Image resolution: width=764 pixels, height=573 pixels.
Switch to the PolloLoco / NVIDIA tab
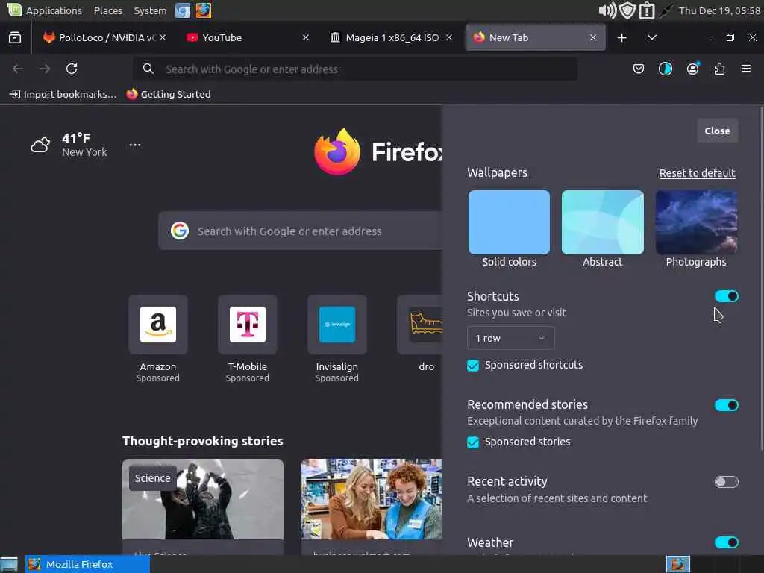tap(104, 37)
